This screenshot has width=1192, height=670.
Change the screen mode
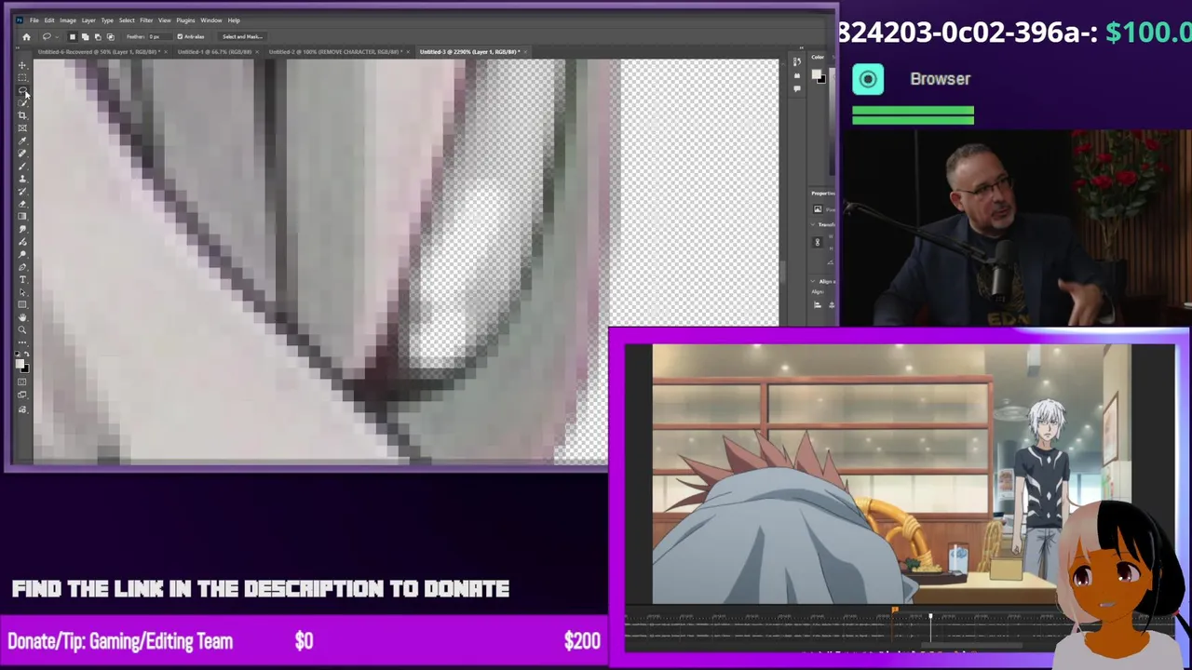(x=22, y=395)
